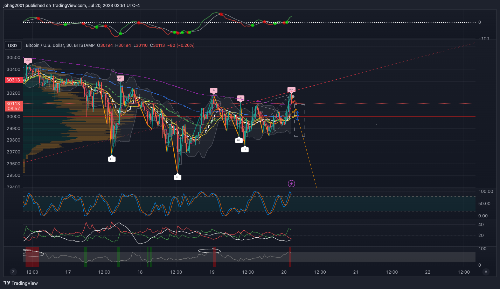The image size is (500, 289).
Task: Click the C30113 close value
Action: [158, 45]
